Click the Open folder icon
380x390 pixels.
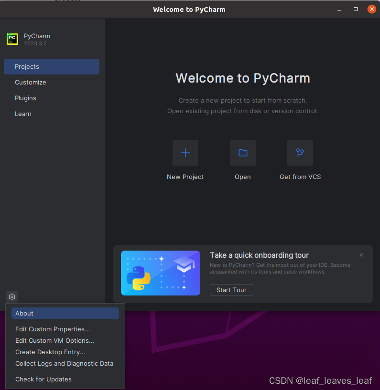click(243, 153)
